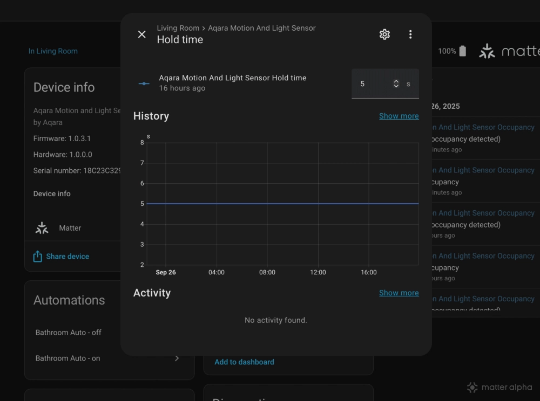The width and height of the screenshot is (540, 401).
Task: Open Aqara Motion And Light Sensor breadcrumb entry
Action: pyautogui.click(x=262, y=27)
